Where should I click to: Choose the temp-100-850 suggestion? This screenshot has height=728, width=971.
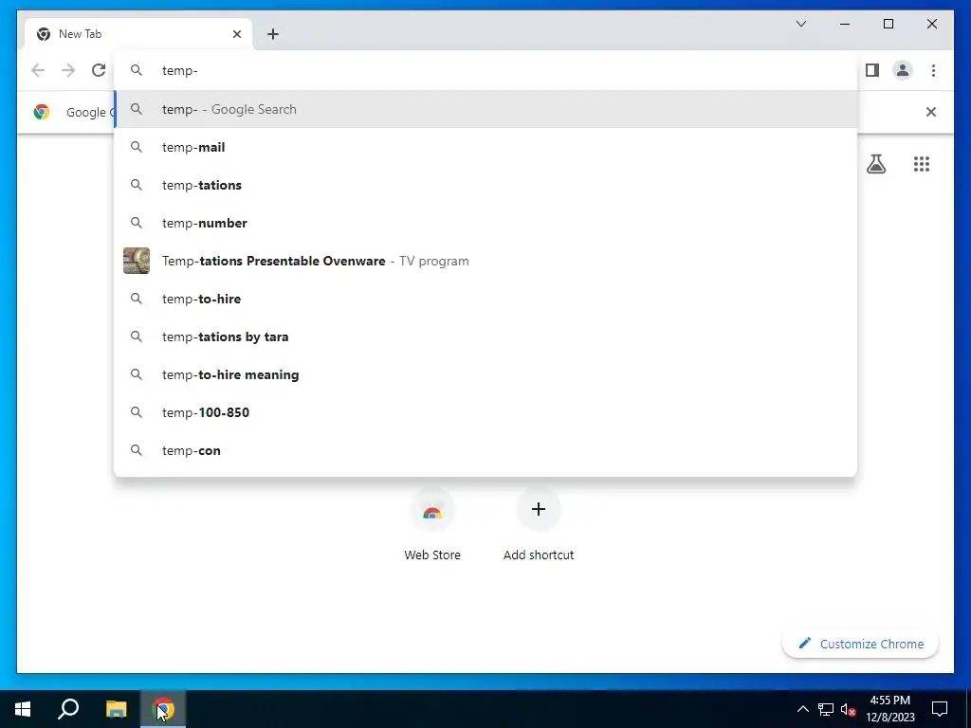click(x=485, y=412)
